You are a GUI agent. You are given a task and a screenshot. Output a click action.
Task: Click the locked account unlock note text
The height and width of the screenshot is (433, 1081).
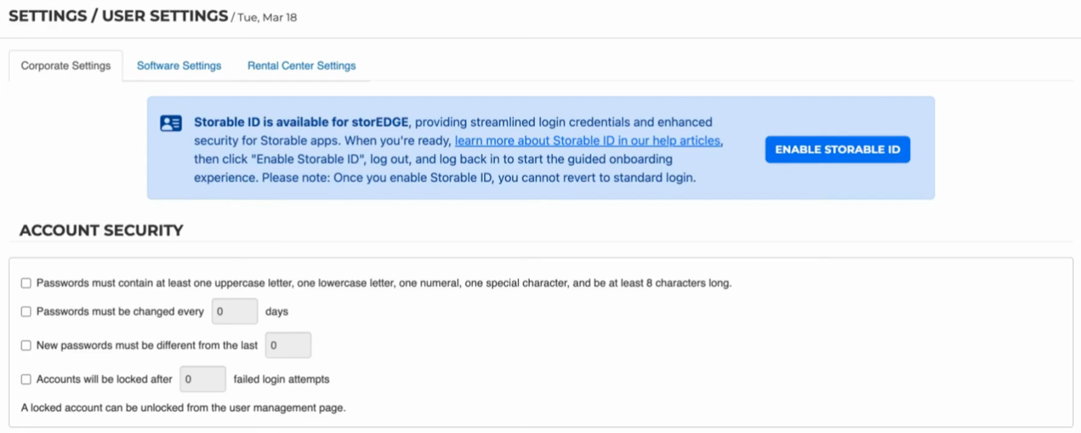pos(183,408)
